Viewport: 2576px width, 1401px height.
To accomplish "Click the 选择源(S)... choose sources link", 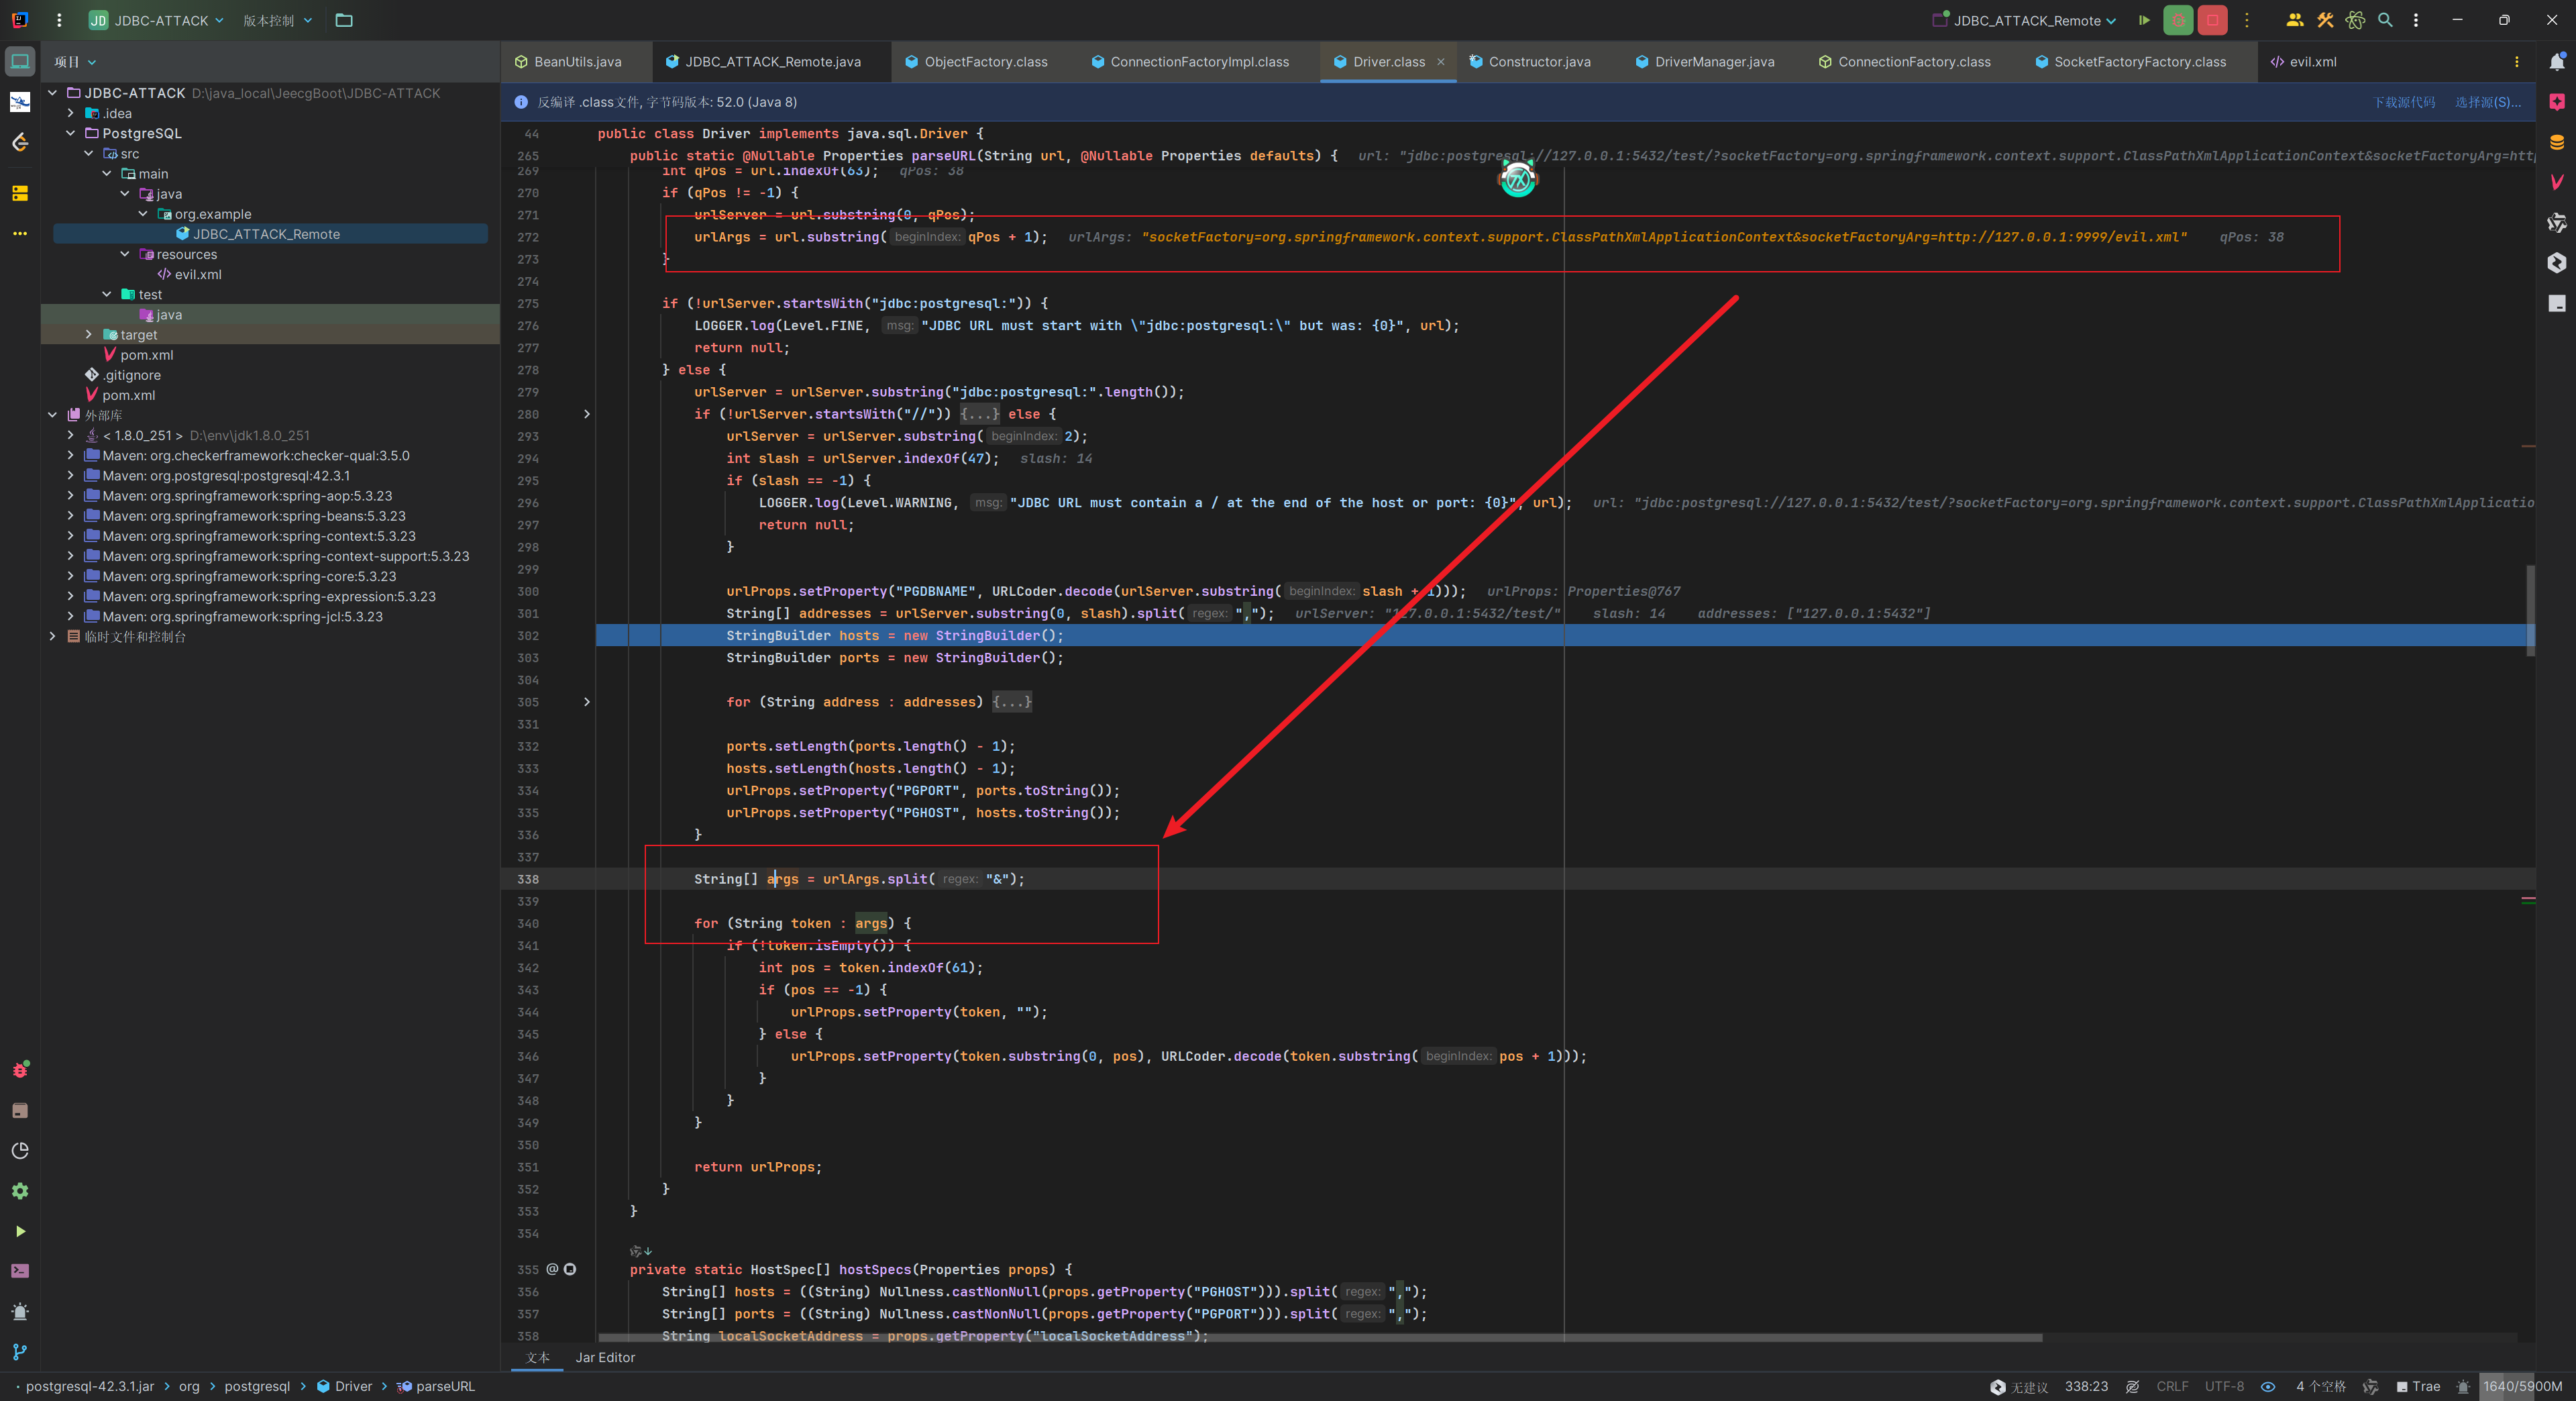I will [x=2487, y=102].
